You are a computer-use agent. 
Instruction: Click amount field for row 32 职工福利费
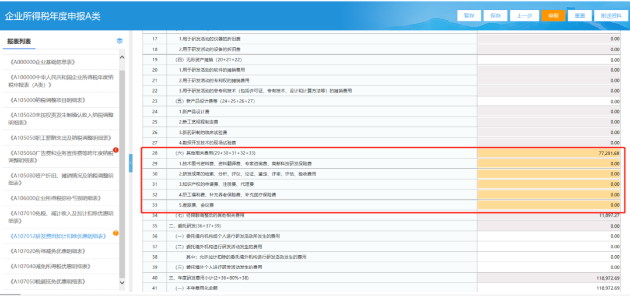[x=549, y=195]
